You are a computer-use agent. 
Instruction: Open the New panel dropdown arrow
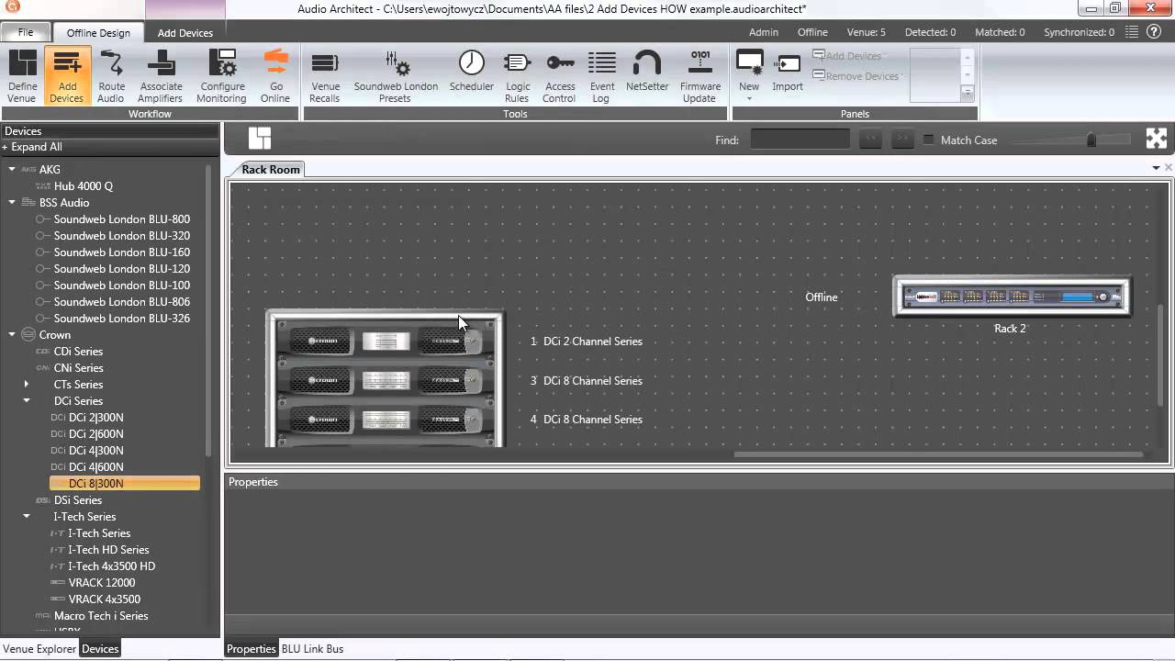[x=749, y=99]
